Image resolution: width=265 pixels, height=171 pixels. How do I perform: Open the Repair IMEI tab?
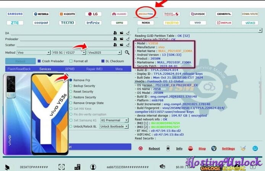click(x=94, y=69)
